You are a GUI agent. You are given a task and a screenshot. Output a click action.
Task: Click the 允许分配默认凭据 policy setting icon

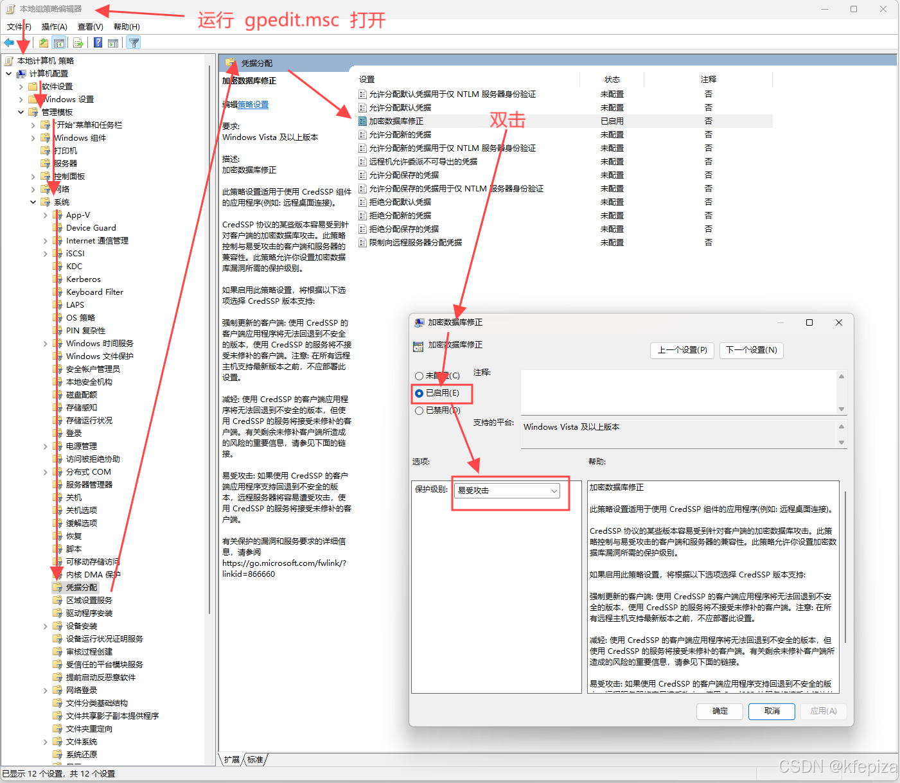tap(362, 108)
